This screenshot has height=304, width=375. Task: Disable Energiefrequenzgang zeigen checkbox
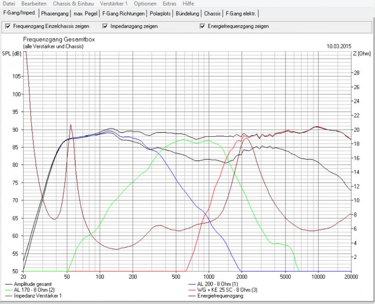click(203, 26)
